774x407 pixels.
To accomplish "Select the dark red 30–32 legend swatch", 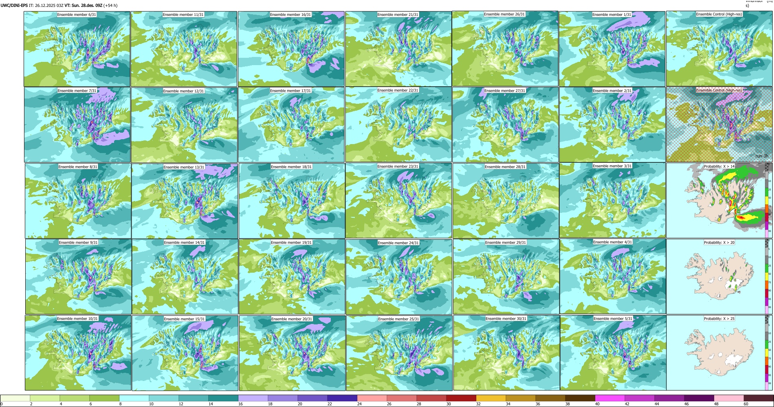I will click(x=461, y=398).
